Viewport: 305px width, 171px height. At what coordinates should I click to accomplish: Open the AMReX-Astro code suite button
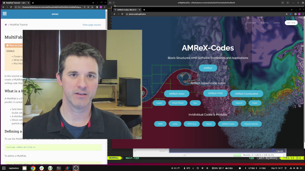[x=177, y=94]
